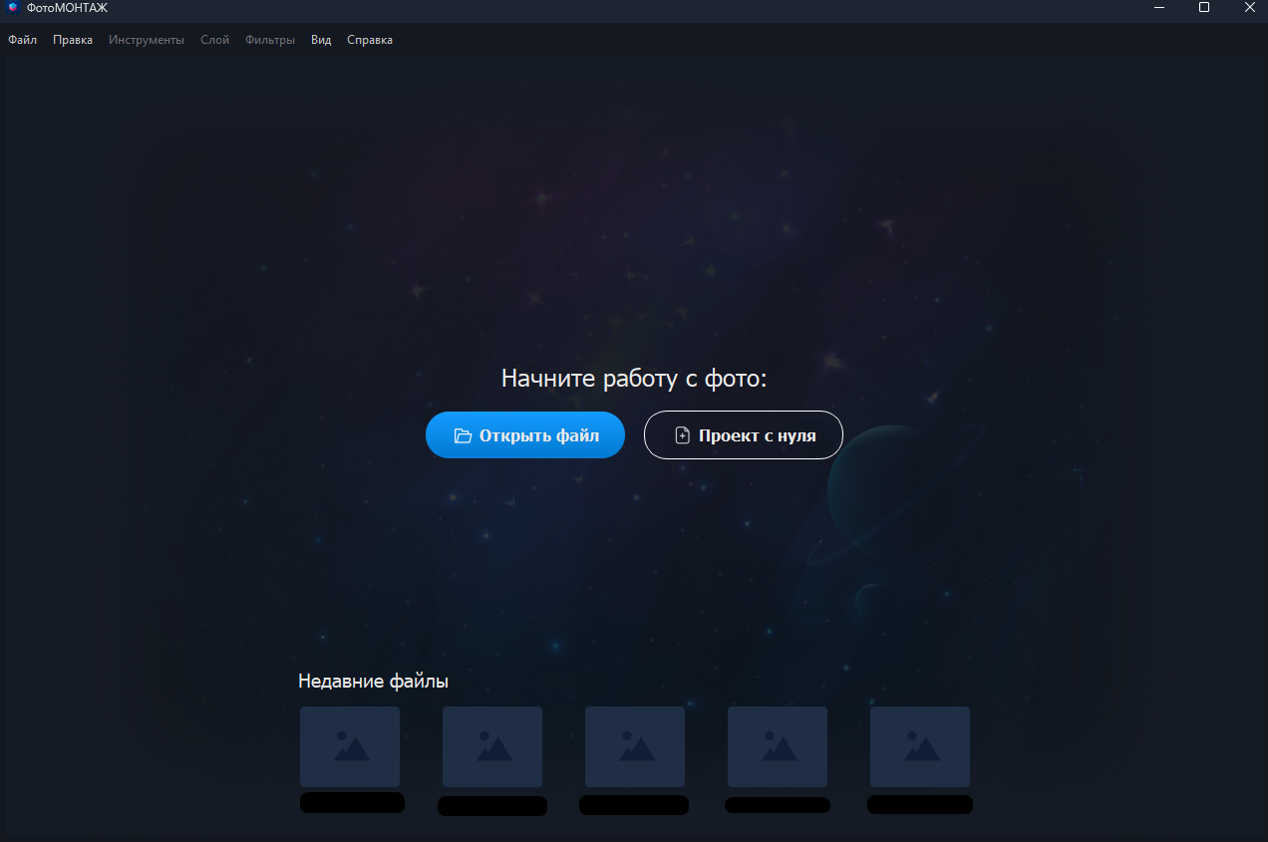Minimize the ФотоМОНТАЖ window
This screenshot has width=1268, height=842.
pyautogui.click(x=1159, y=8)
